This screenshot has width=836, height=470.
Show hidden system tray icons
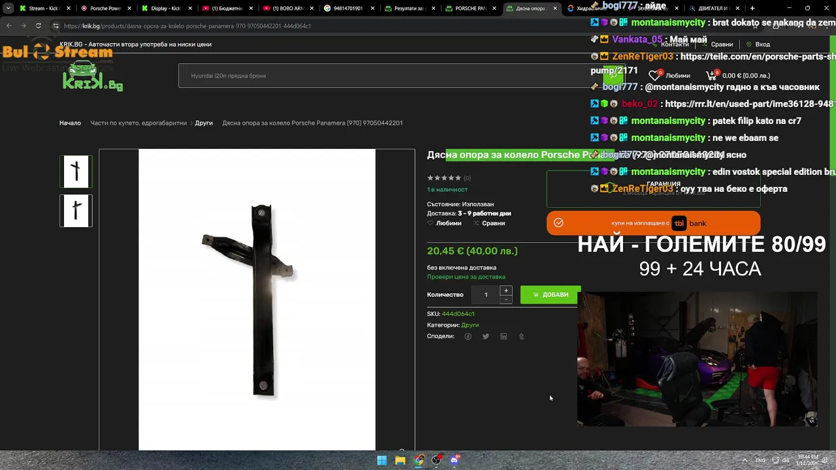[x=745, y=460]
